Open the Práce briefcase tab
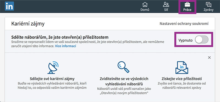 click(187, 7)
